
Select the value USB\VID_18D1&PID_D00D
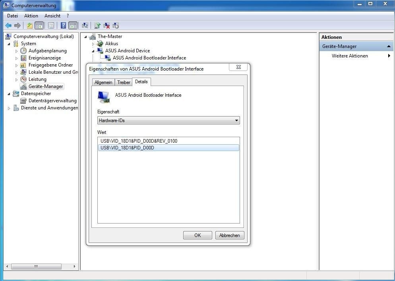coord(168,148)
